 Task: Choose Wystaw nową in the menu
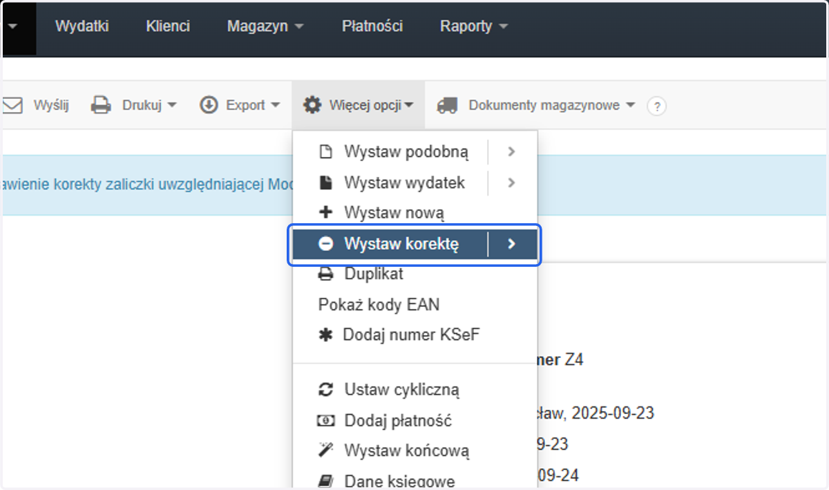click(394, 213)
